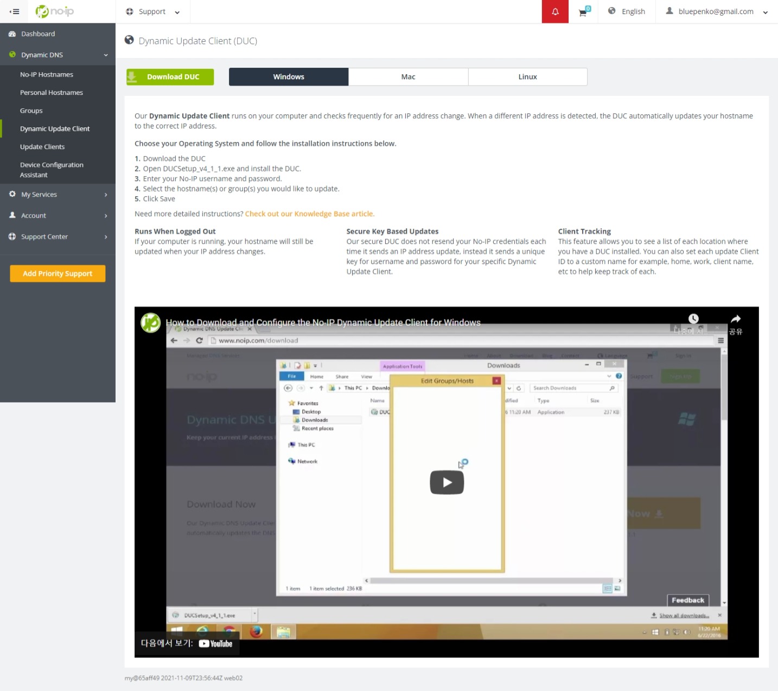Click the video title link
The height and width of the screenshot is (691, 778).
pyautogui.click(x=323, y=322)
